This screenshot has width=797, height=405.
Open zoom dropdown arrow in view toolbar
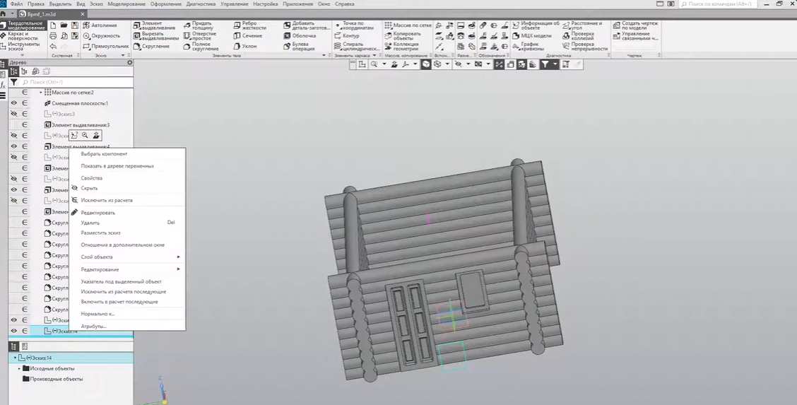pyautogui.click(x=384, y=64)
